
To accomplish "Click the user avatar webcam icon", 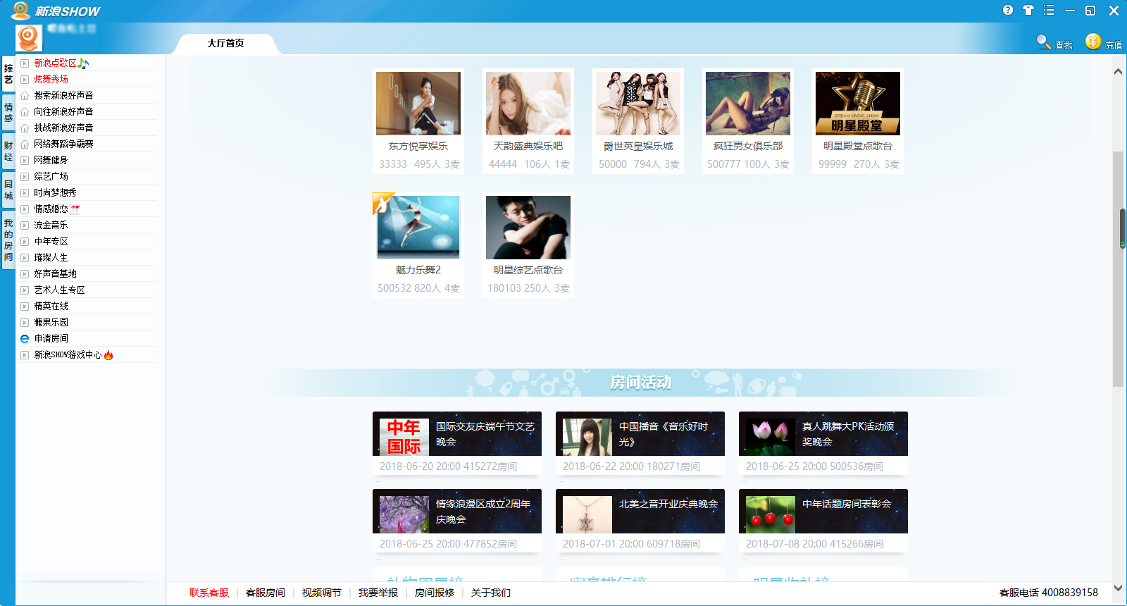I will click(29, 37).
